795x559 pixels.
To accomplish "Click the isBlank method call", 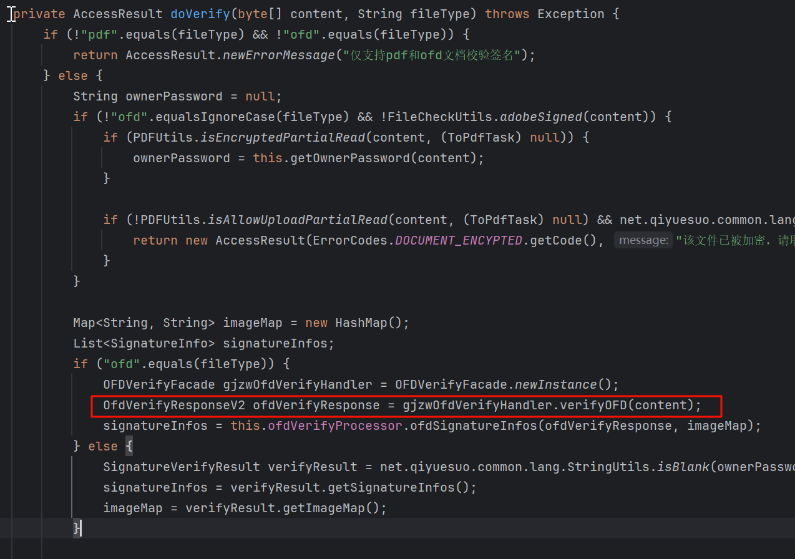I will [x=683, y=467].
